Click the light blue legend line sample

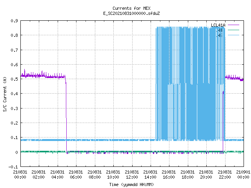(233, 35)
